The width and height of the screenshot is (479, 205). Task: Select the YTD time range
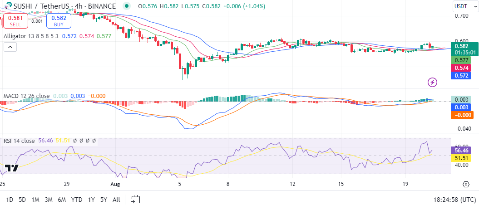[76, 200]
